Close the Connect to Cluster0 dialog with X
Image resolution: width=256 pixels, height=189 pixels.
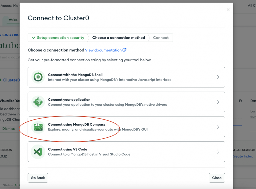(228, 10)
